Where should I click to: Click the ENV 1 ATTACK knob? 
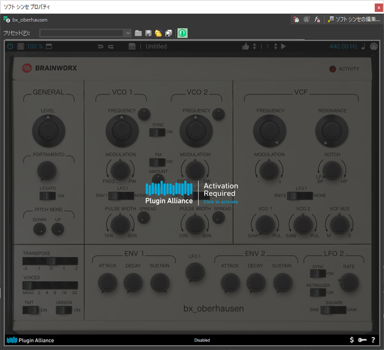108,283
